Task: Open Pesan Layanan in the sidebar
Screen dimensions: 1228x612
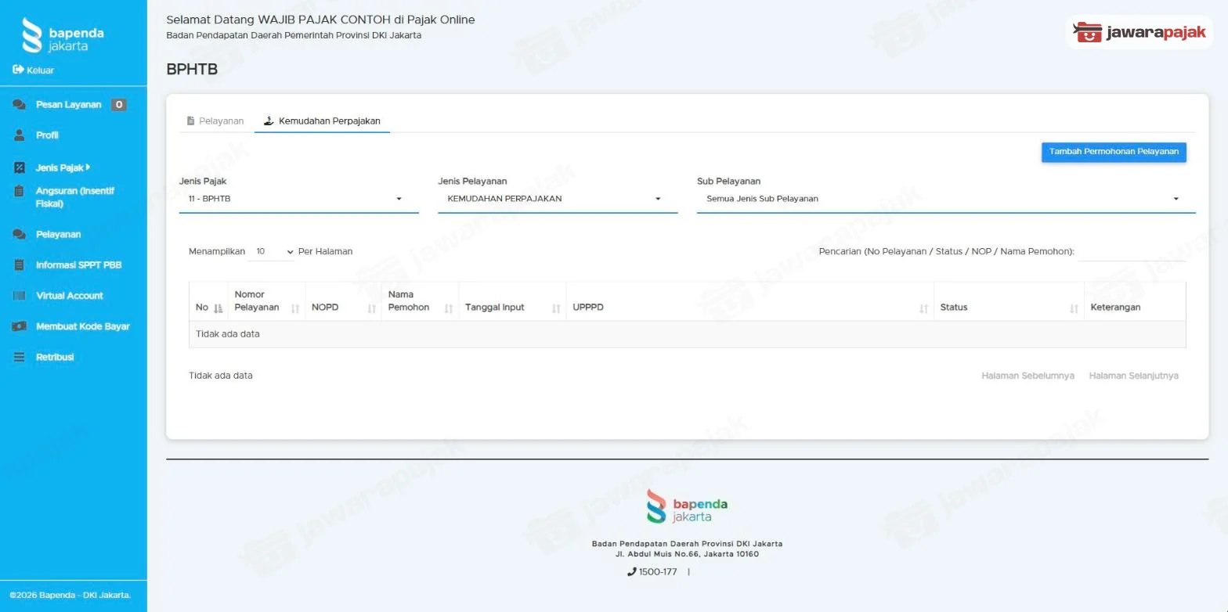Action: [x=68, y=105]
